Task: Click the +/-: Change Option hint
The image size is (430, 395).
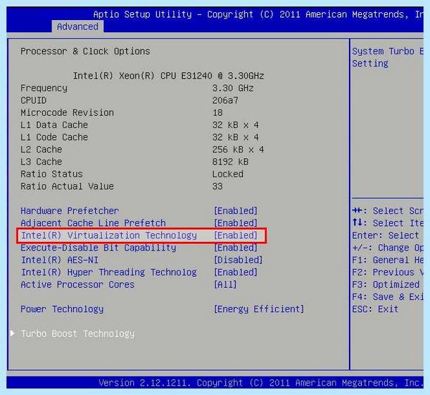Action: (388, 248)
